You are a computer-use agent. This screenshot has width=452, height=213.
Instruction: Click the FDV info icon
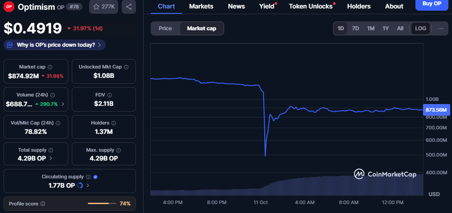click(x=110, y=95)
